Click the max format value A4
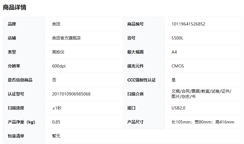 (x=174, y=52)
